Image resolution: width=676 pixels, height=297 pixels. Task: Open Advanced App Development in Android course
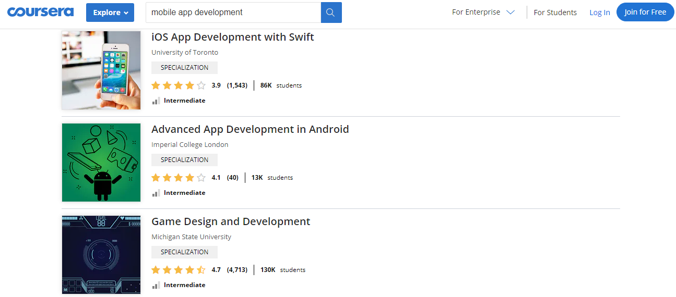250,129
